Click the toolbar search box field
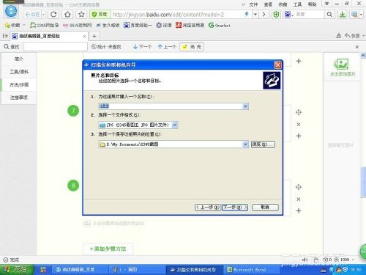Viewport: 366px width, 275px height. [x=310, y=15]
